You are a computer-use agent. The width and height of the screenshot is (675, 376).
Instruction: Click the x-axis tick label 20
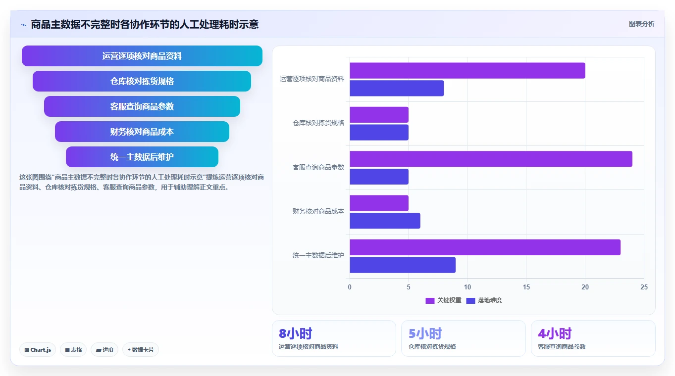(x=585, y=287)
